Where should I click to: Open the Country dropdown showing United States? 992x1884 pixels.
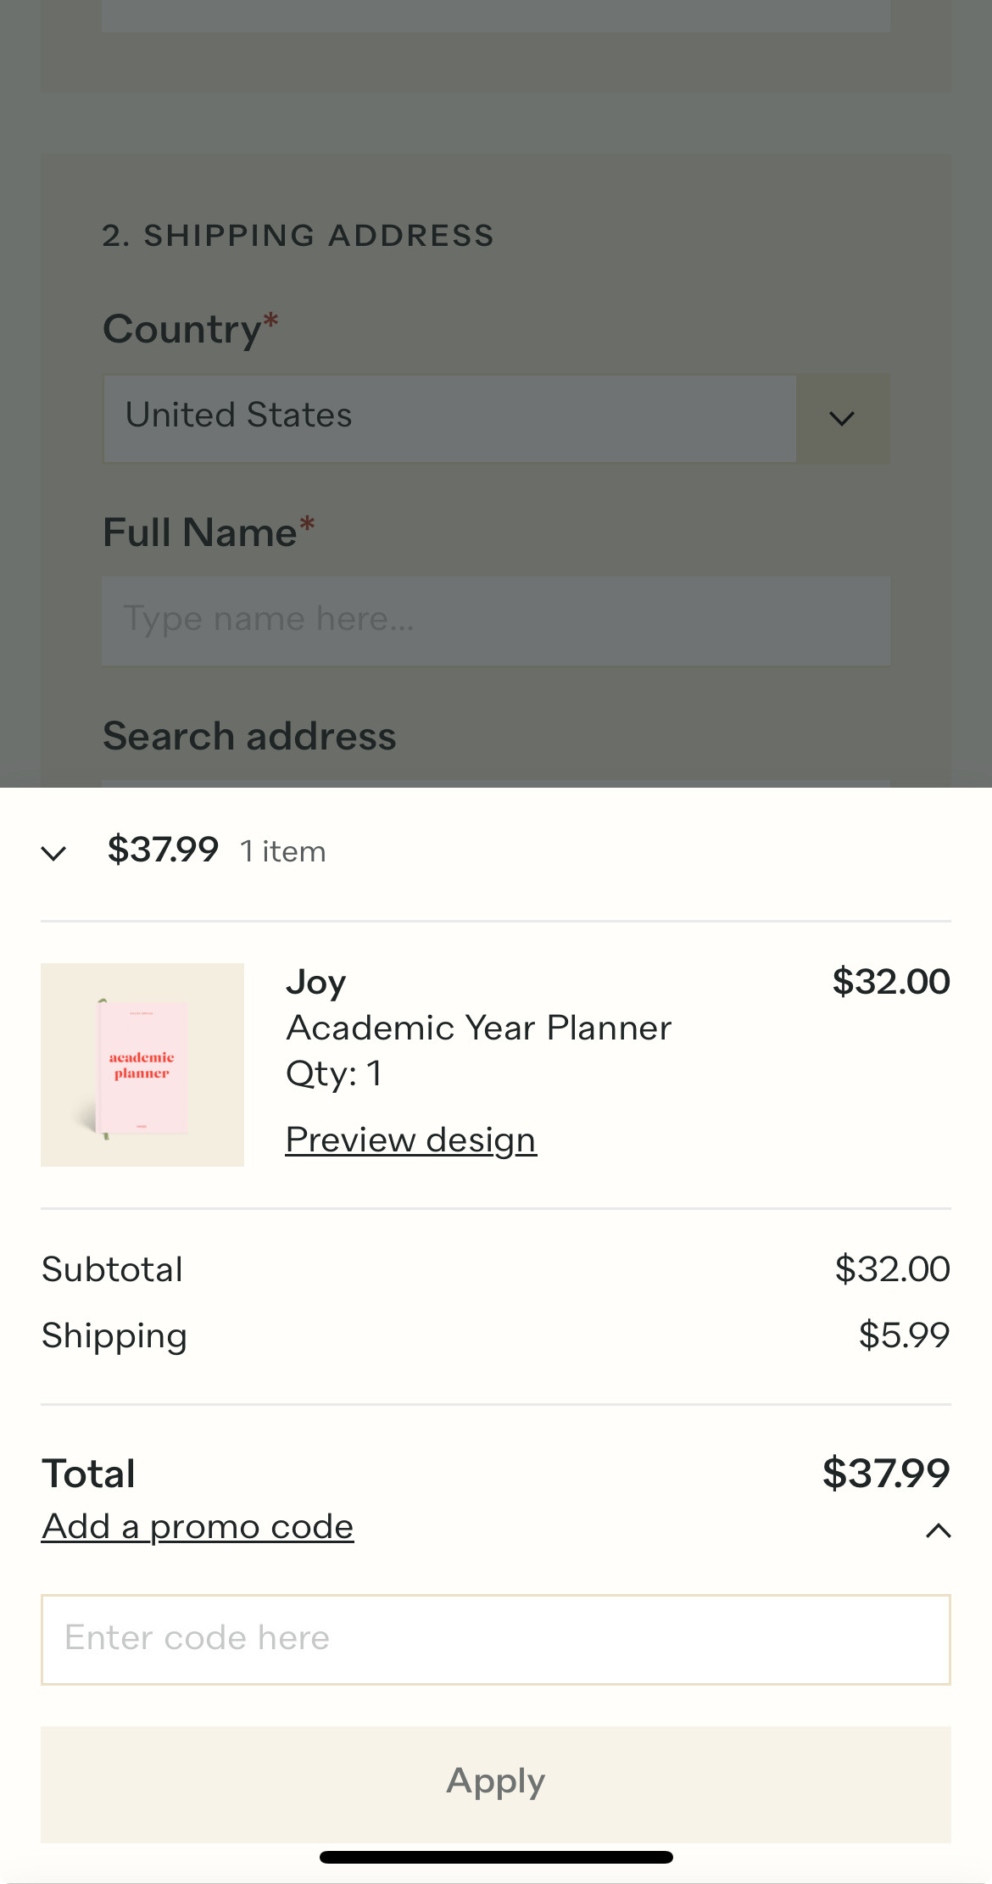[449, 418]
